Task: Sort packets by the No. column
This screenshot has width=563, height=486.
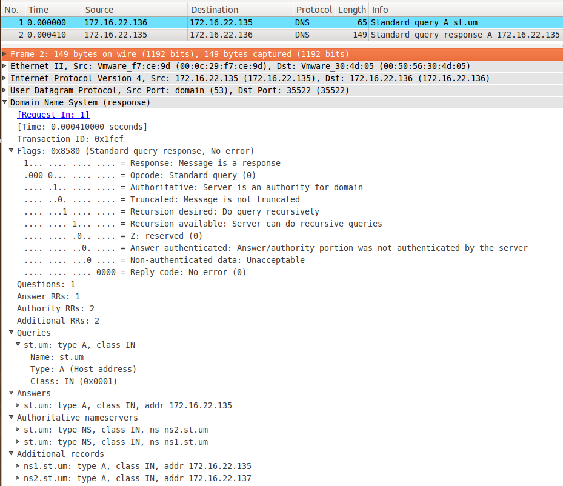Action: tap(13, 10)
